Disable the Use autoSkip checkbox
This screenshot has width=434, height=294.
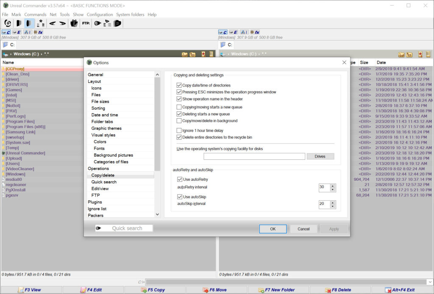180,197
